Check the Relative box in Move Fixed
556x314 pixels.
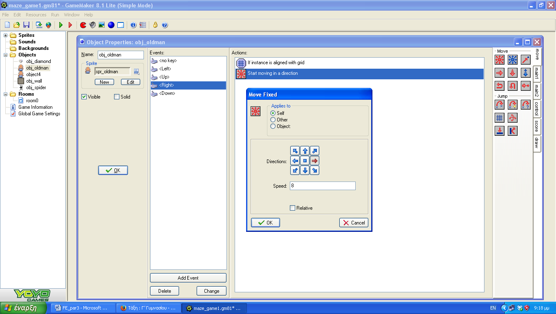tap(292, 208)
